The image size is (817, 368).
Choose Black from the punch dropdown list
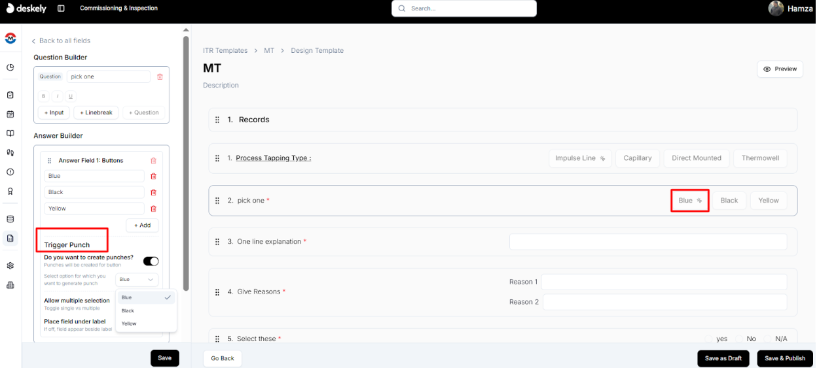(128, 310)
